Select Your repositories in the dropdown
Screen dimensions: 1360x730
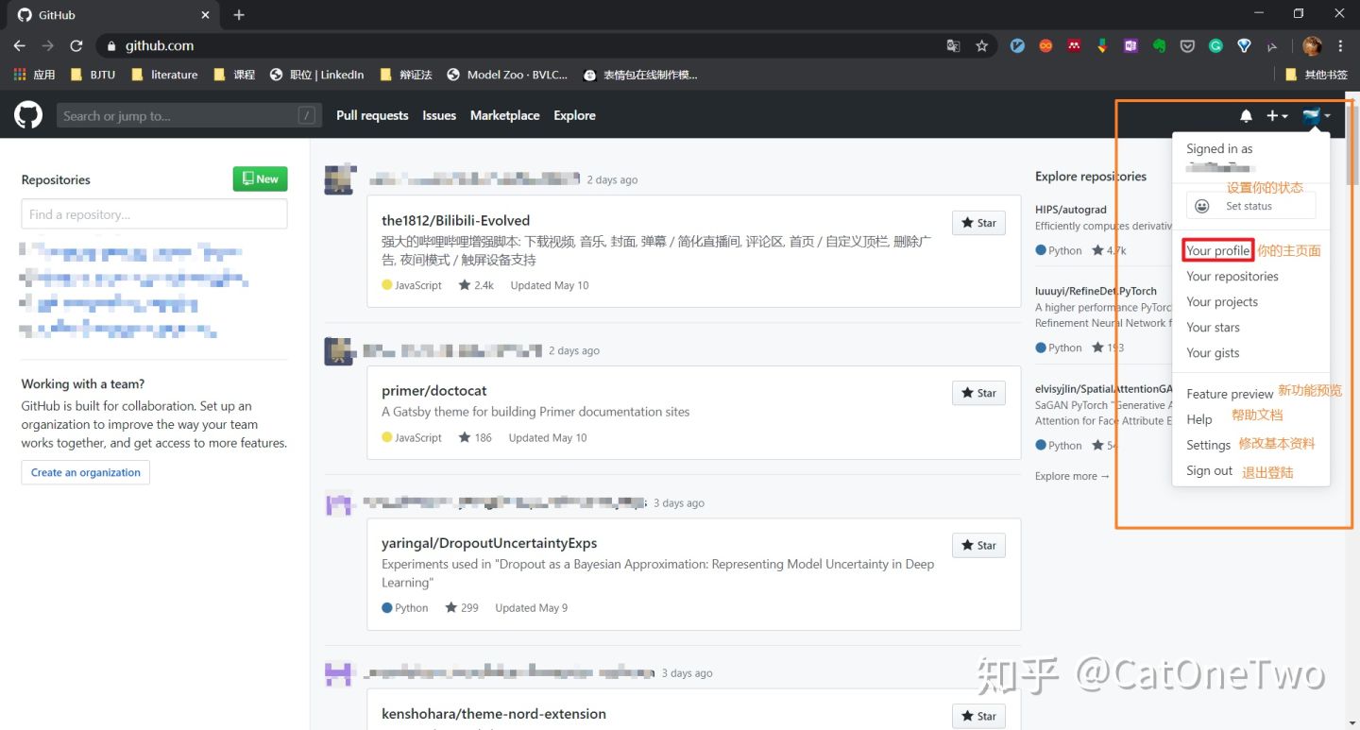[x=1232, y=276]
